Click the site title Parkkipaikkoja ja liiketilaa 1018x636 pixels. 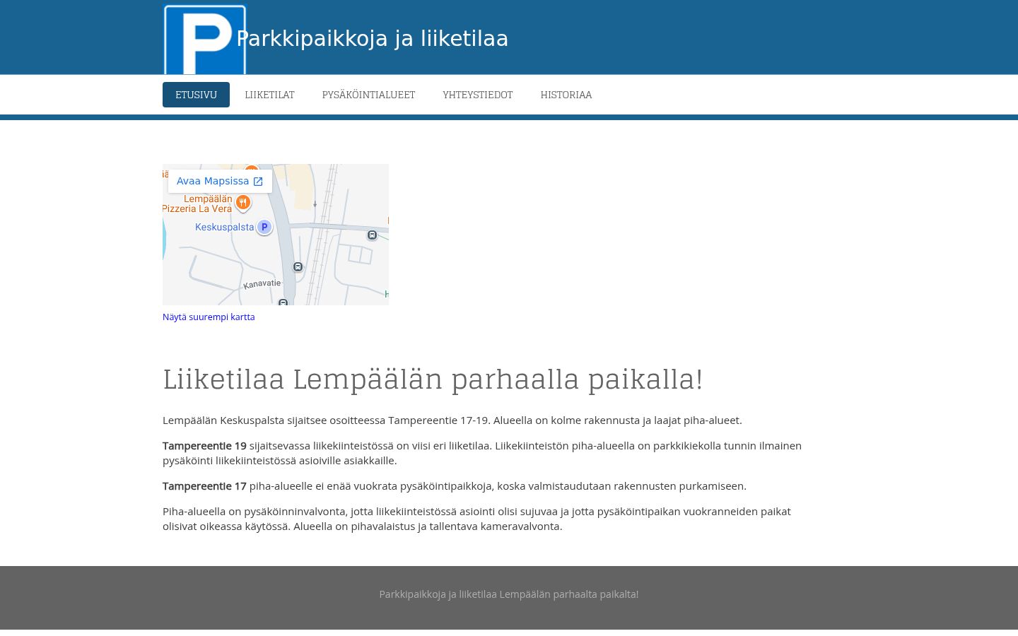pyautogui.click(x=372, y=38)
